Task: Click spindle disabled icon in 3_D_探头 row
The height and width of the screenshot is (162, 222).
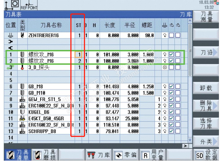Action: click(165, 67)
